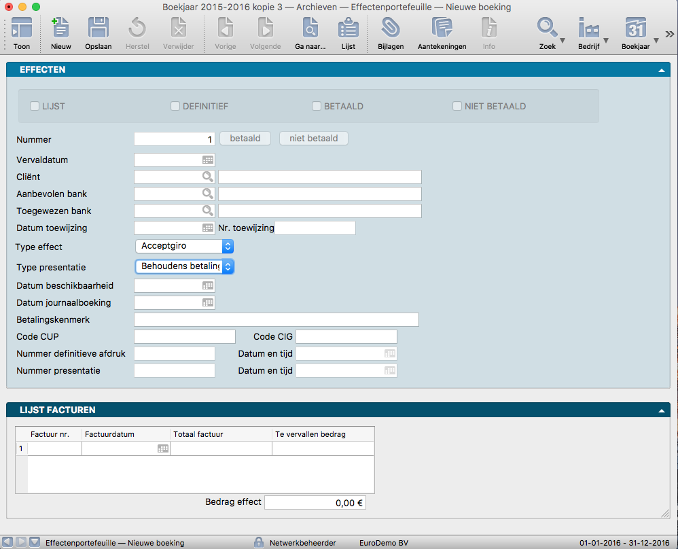Click the Bedrag effect amount field
Viewport: 678px width, 549px height.
(x=315, y=502)
